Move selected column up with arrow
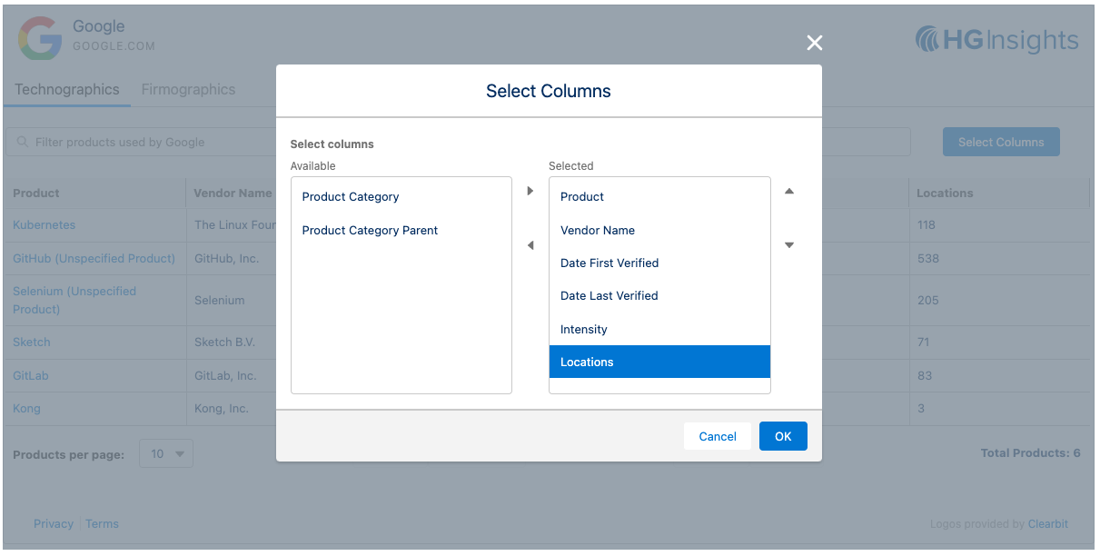1100x556 pixels. (788, 191)
